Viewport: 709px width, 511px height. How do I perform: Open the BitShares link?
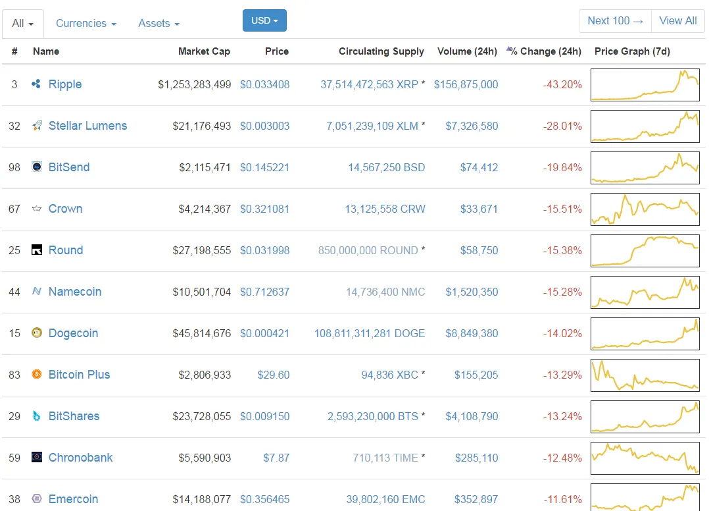(x=74, y=416)
